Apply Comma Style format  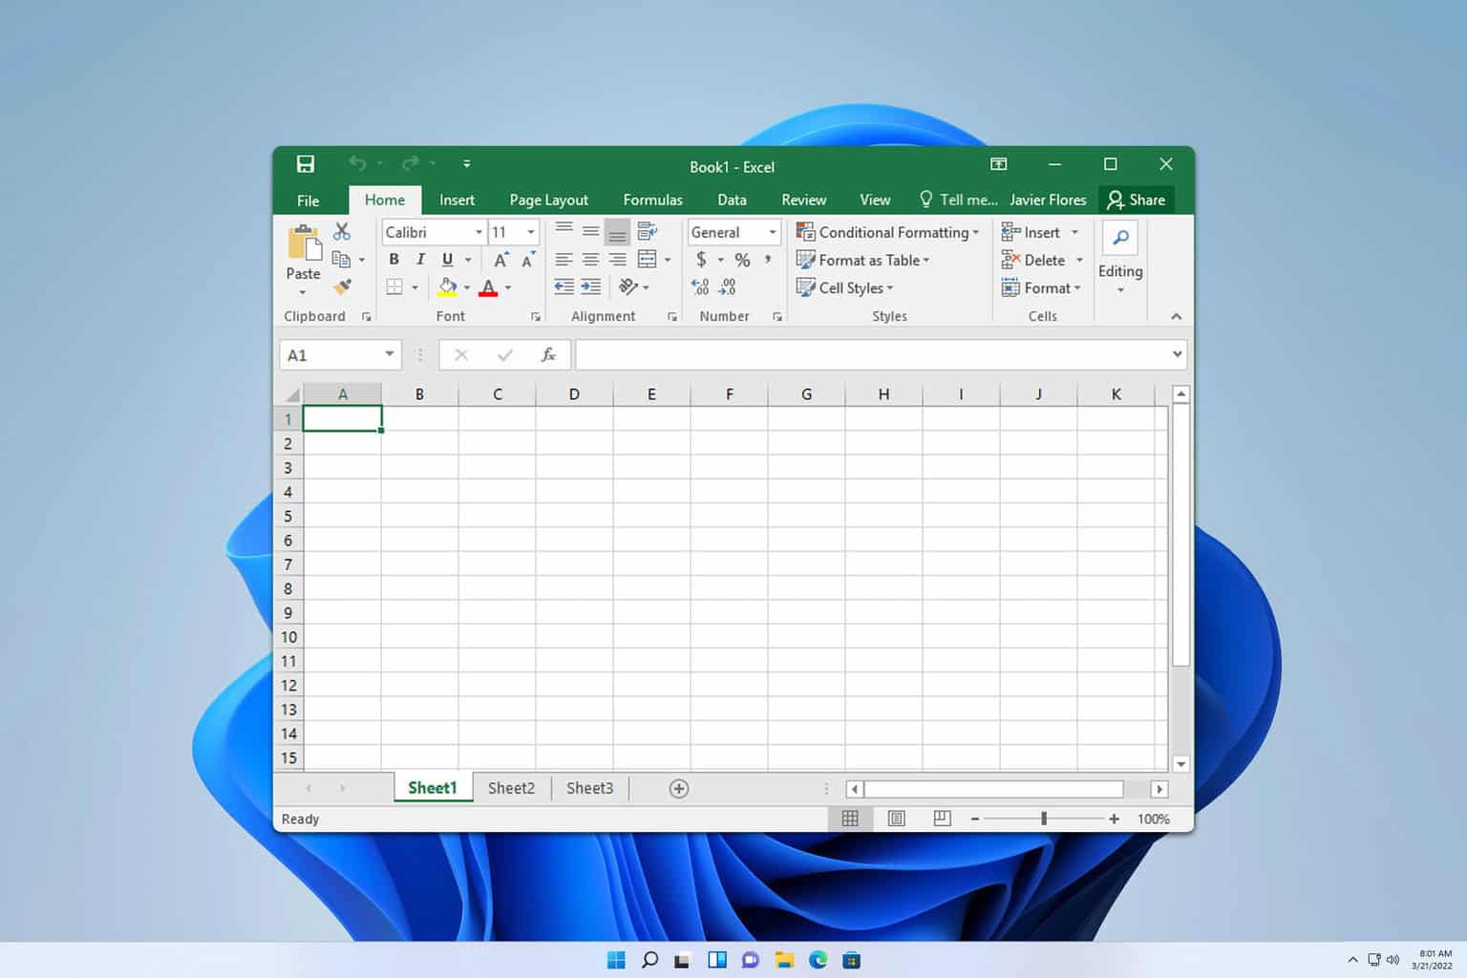768,260
